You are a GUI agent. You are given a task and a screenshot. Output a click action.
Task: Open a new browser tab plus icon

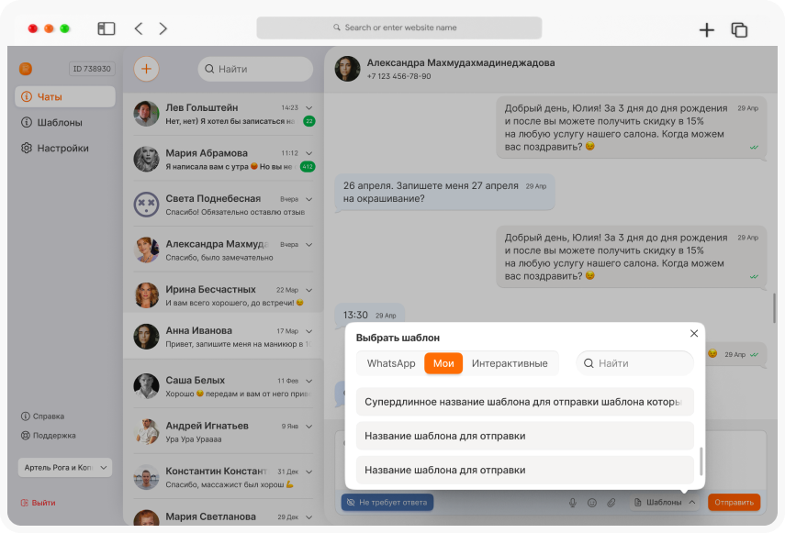pos(706,30)
